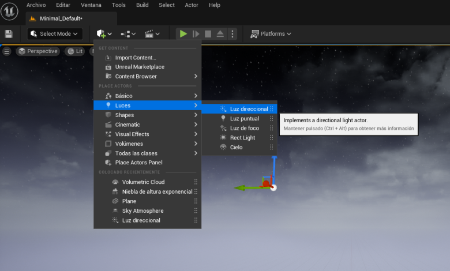Open viewport options hamburger menu

[x=6, y=51]
